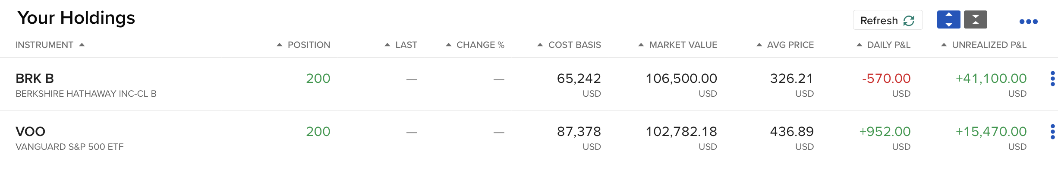The width and height of the screenshot is (1058, 177).
Task: Sort by the Last price column
Action: point(406,45)
